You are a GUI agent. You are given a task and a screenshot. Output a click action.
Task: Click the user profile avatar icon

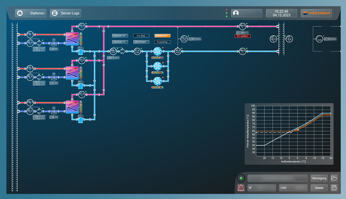pos(236,13)
